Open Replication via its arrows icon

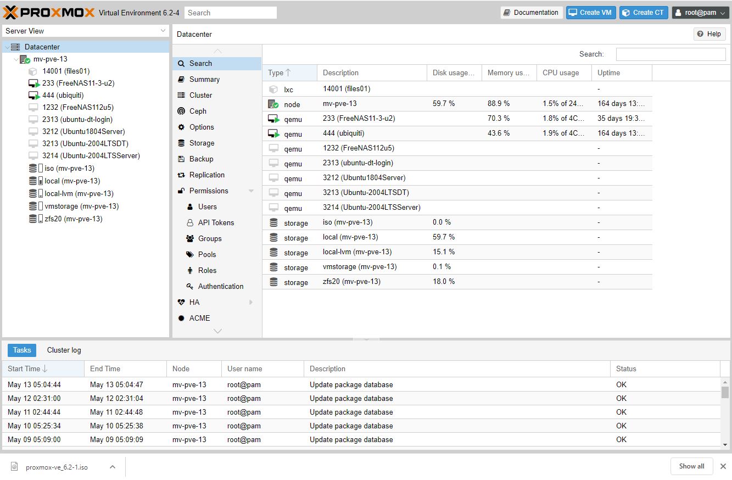click(x=181, y=175)
